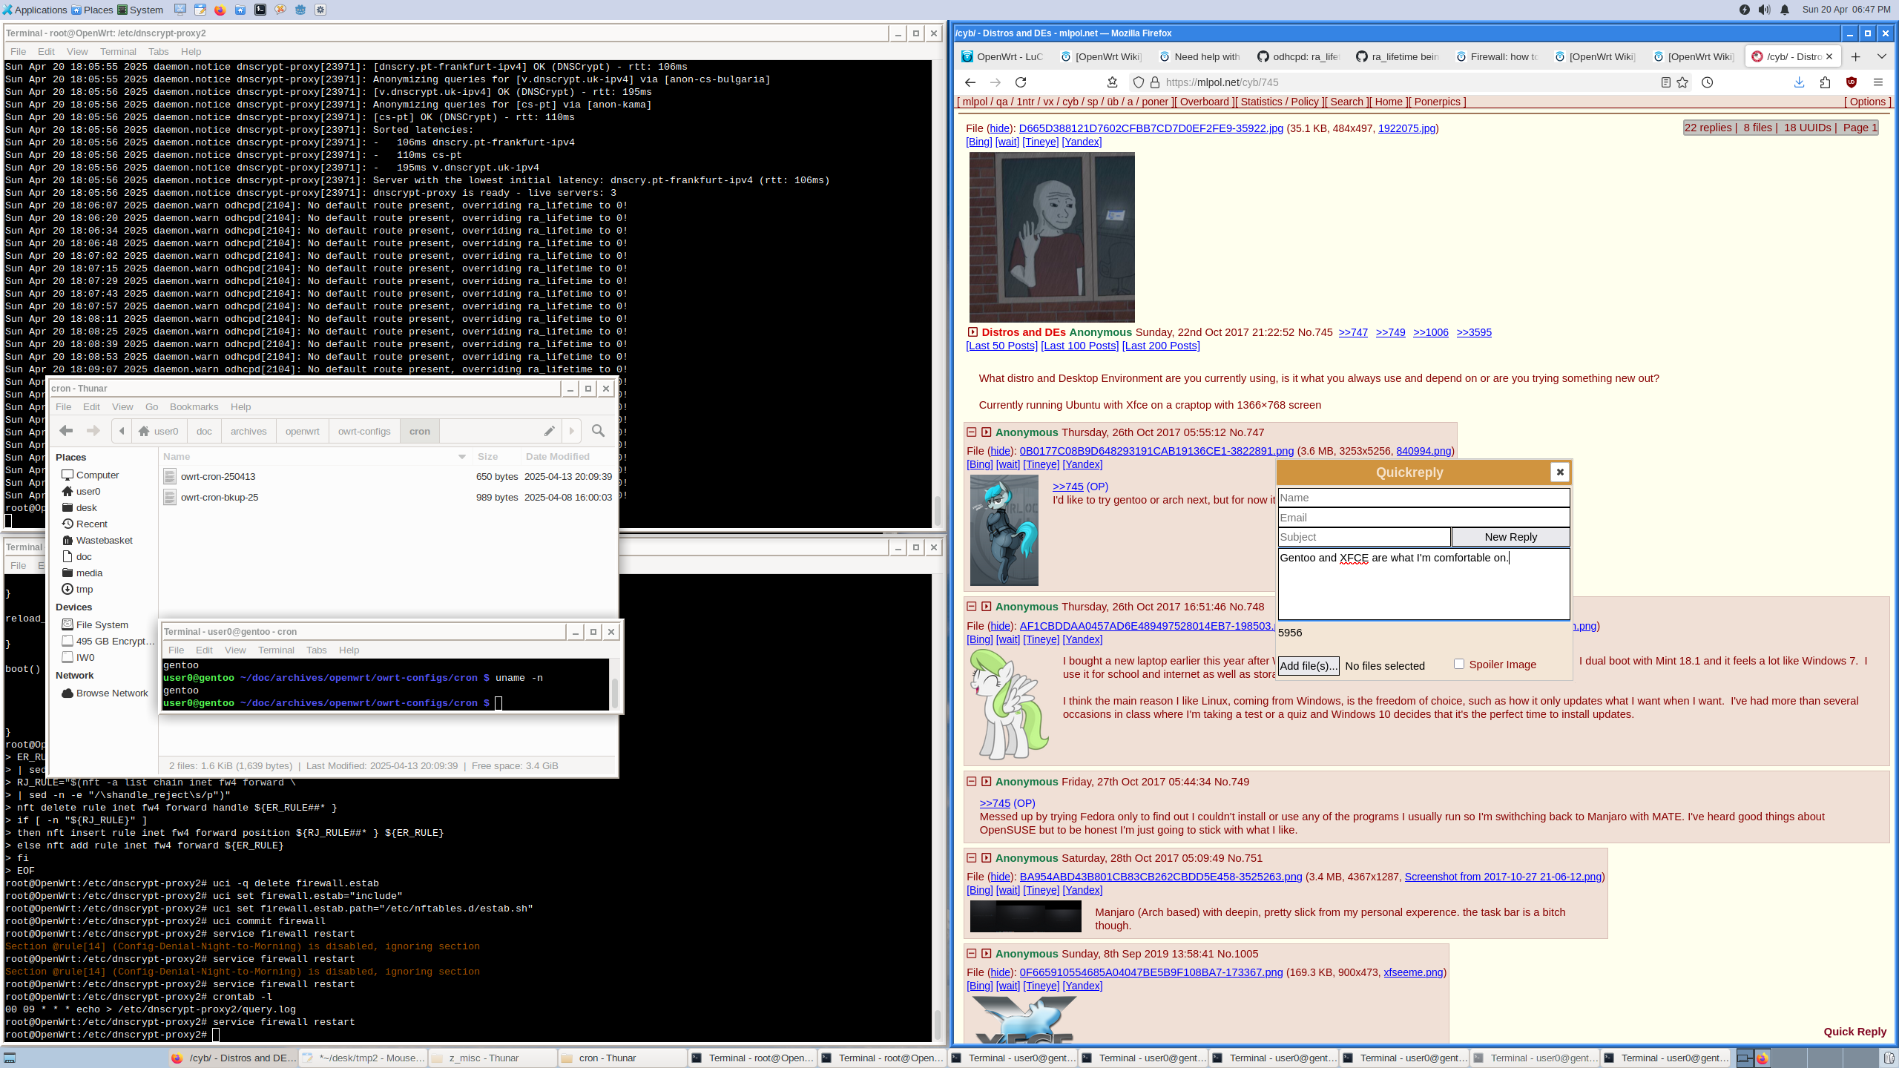The image size is (1899, 1068).
Task: Open the trash icon in bottom panel
Action: point(1889,1058)
